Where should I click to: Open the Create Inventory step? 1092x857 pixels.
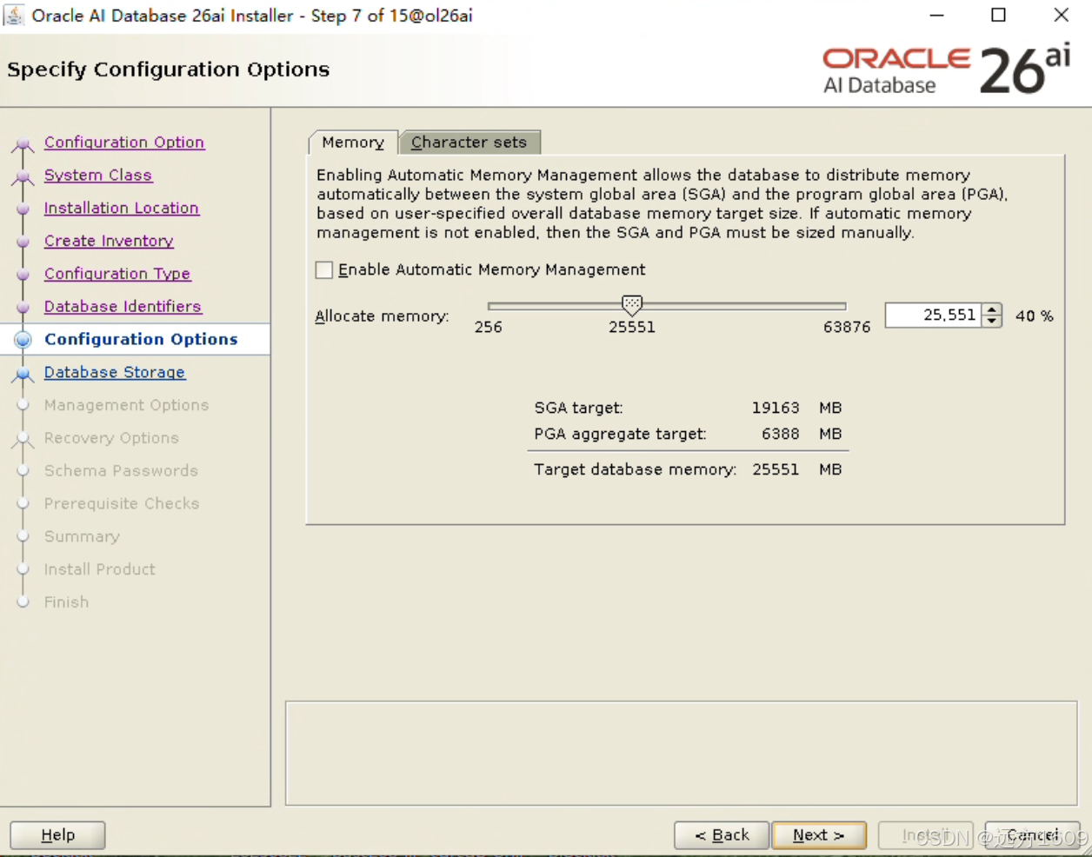pyautogui.click(x=109, y=242)
